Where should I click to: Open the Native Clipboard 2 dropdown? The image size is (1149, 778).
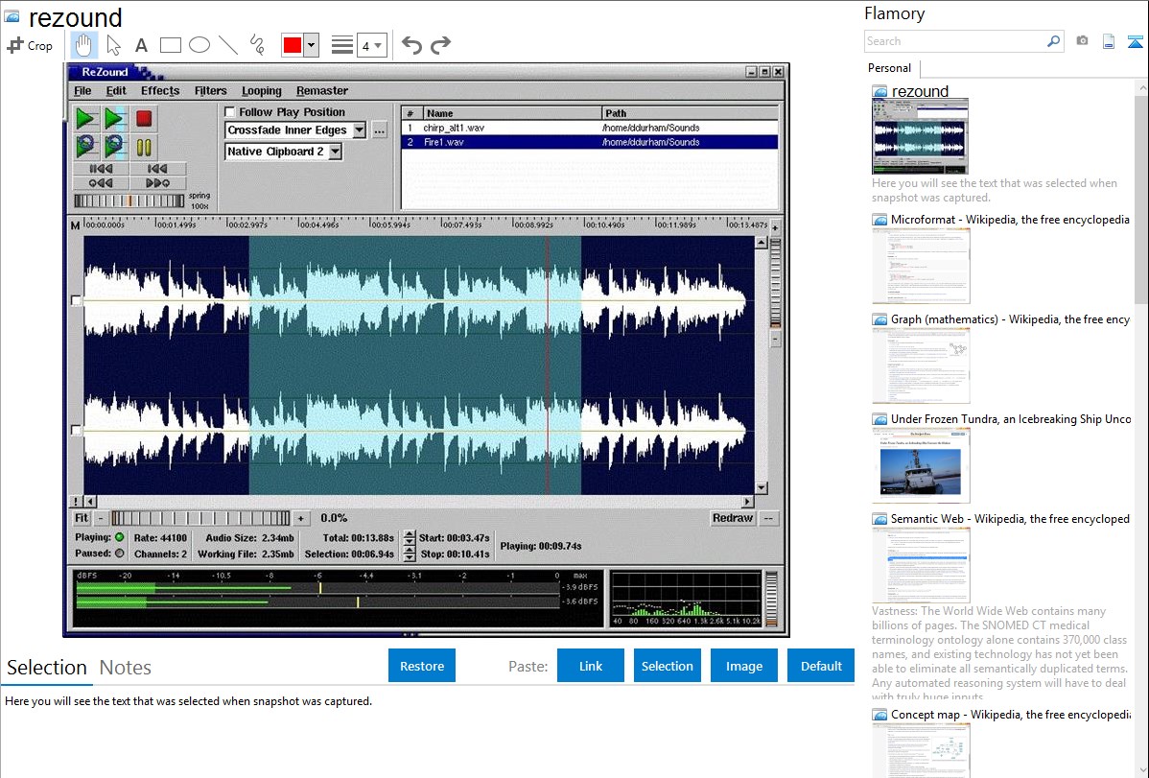tap(335, 152)
